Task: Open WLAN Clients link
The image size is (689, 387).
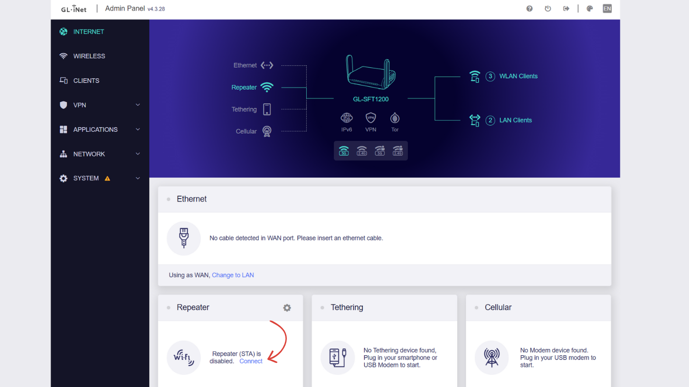Action: point(518,76)
